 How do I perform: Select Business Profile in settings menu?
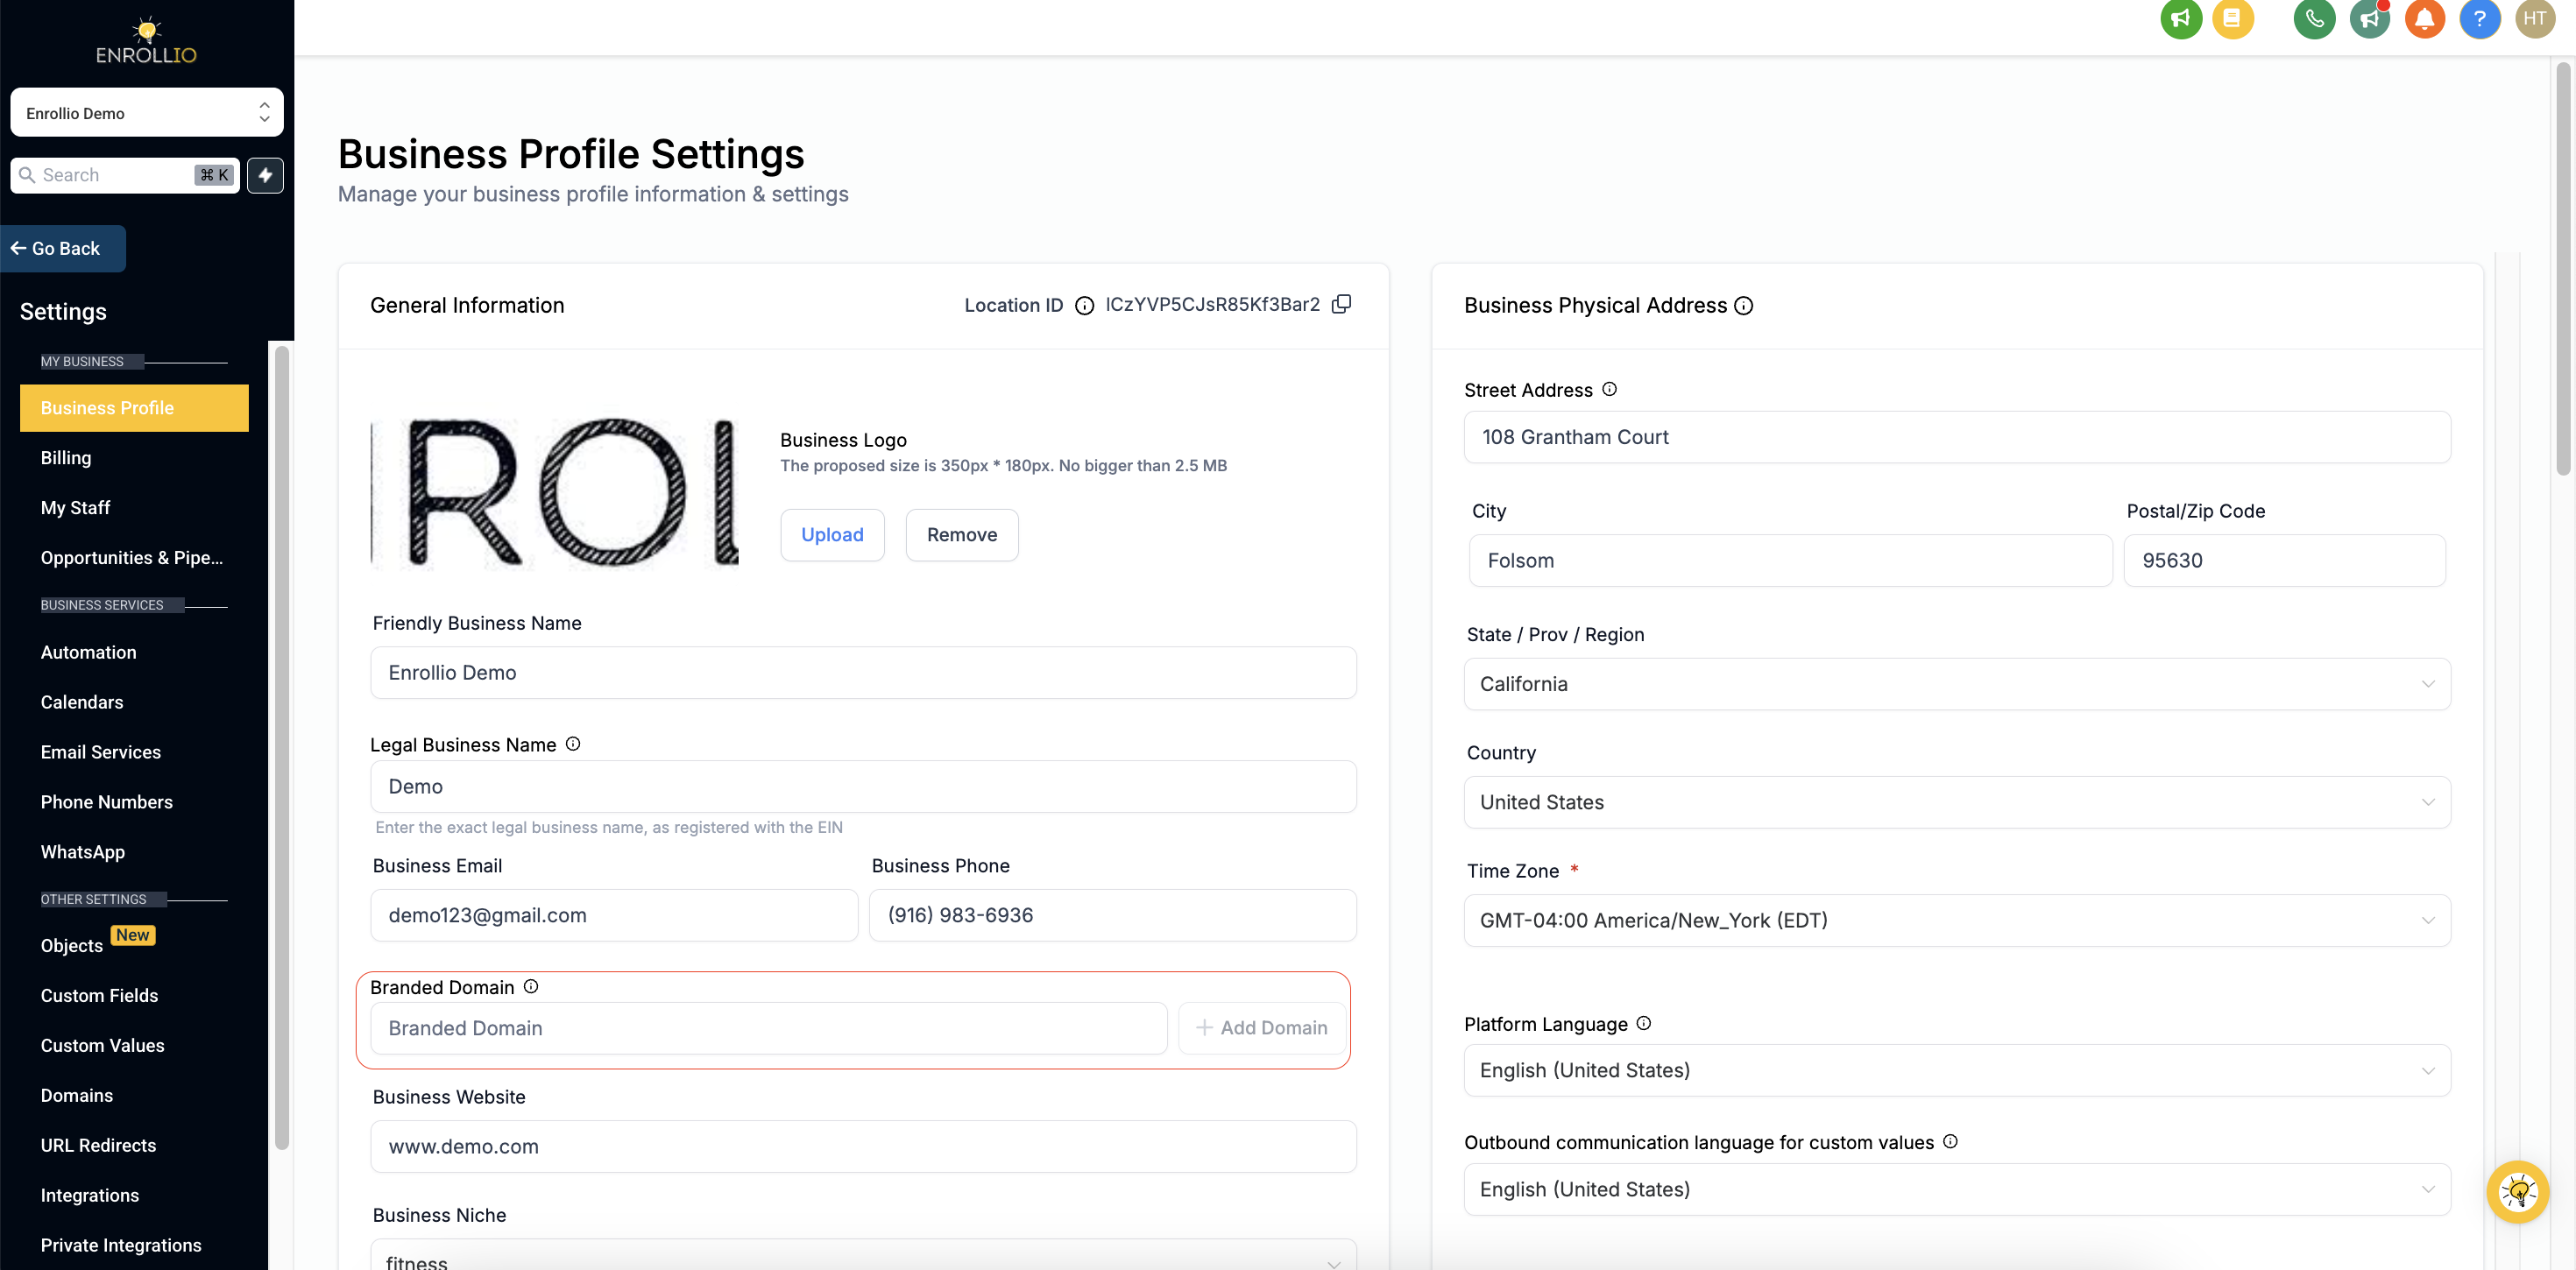(134, 408)
